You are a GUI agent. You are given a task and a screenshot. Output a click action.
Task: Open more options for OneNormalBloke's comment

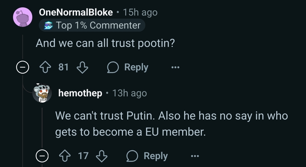175,67
